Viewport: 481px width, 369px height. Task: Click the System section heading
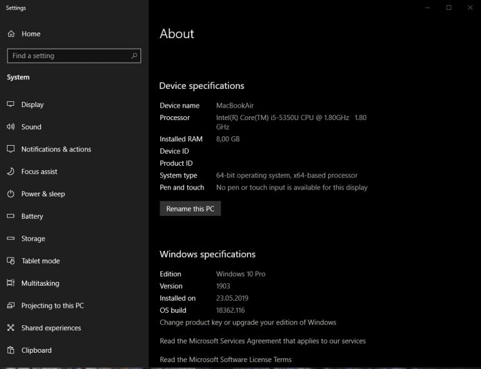18,77
